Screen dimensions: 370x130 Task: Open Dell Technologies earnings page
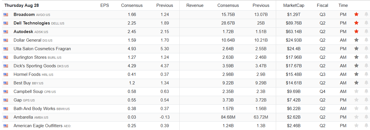tap(31, 23)
